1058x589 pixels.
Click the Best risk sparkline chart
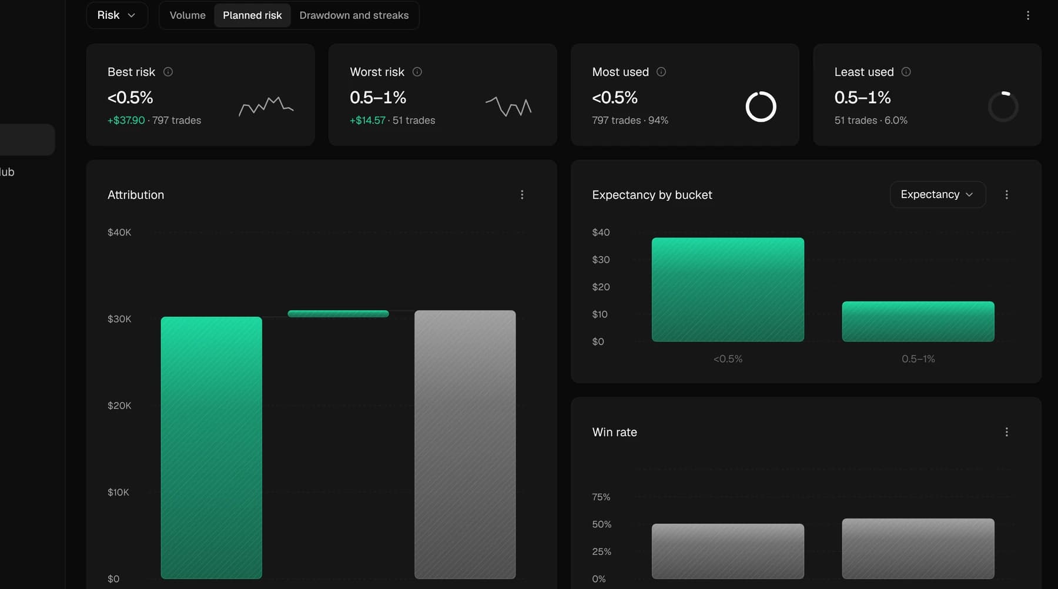coord(266,106)
